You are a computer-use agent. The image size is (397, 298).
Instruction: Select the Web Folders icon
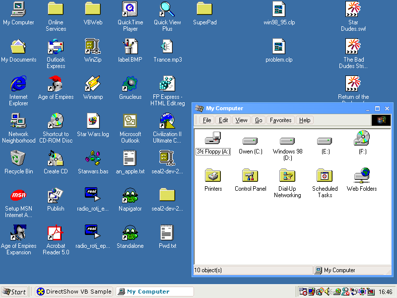tap(362, 176)
